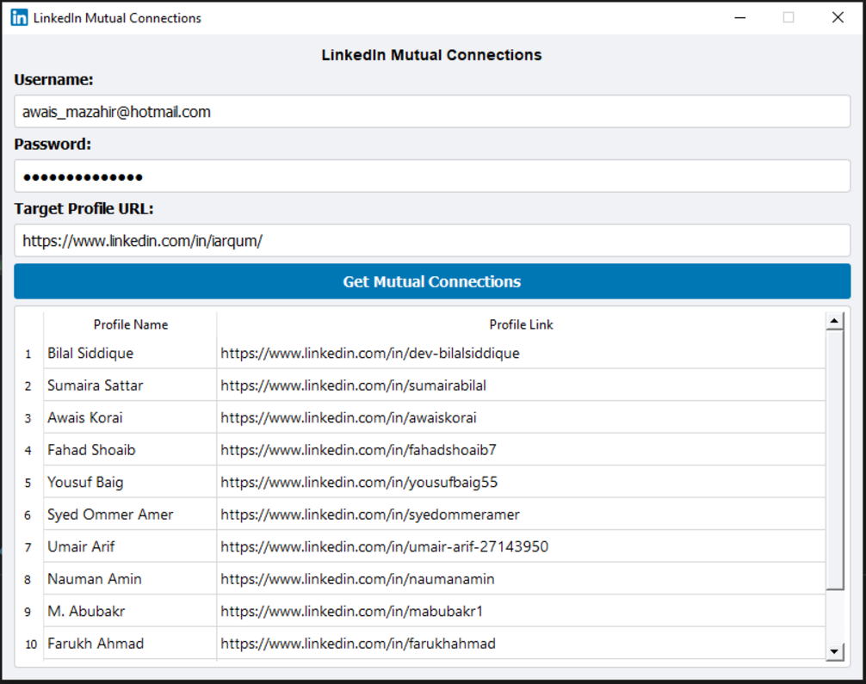Click the table scrollbar up arrow

(x=834, y=321)
